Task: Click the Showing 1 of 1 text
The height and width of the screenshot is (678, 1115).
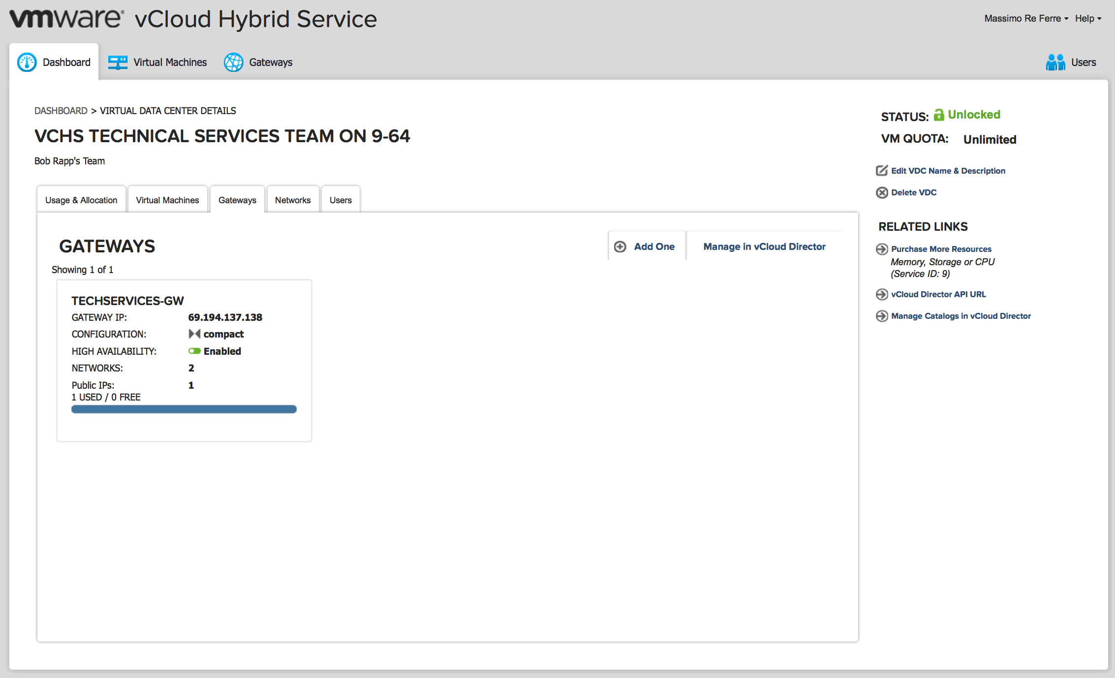Action: point(82,270)
